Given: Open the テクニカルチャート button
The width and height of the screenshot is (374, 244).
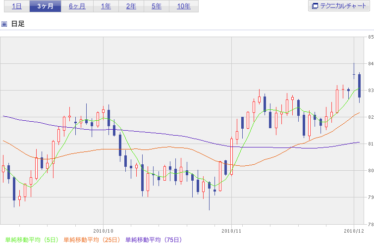Looking at the screenshot, I should 339,6.
